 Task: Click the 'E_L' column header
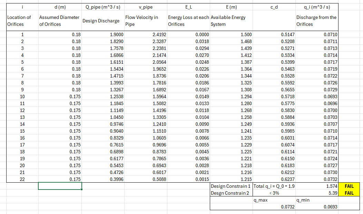[x=188, y=7]
